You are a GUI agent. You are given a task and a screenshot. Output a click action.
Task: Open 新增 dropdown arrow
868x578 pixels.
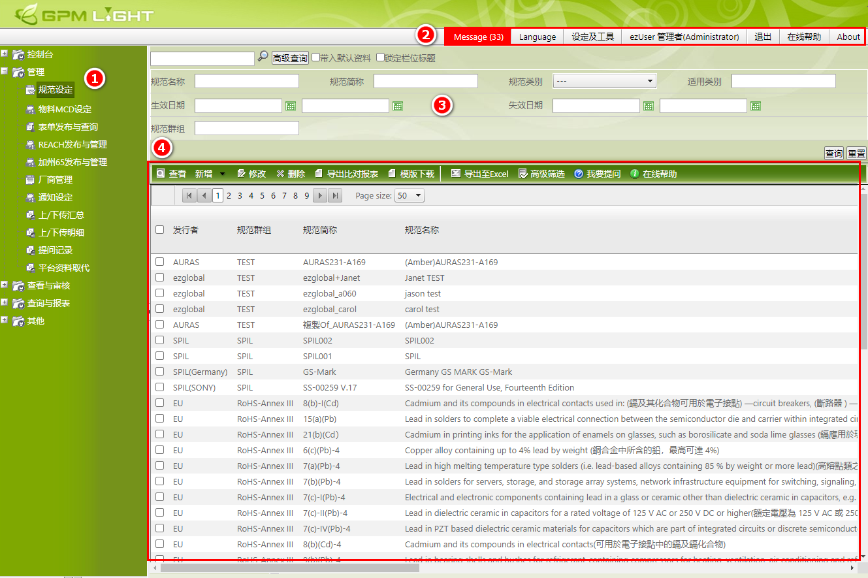point(222,174)
